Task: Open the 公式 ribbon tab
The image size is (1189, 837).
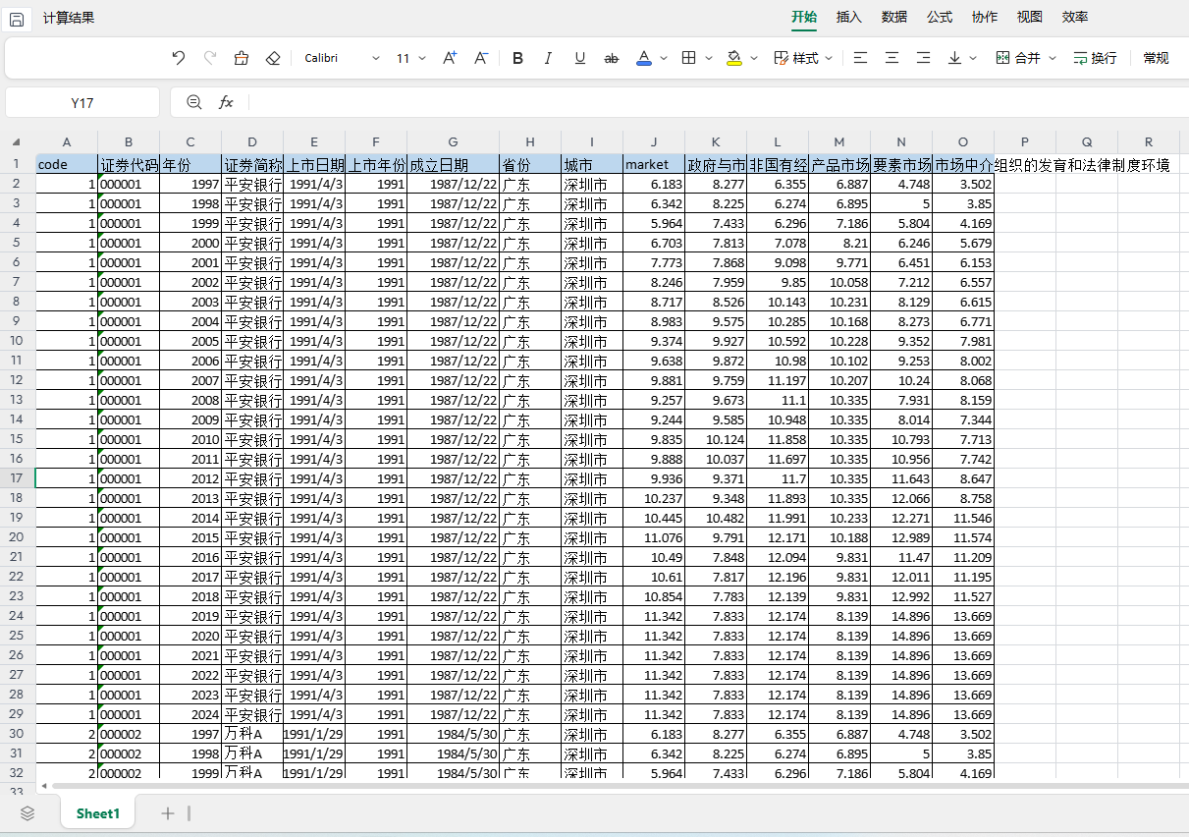Action: [939, 17]
